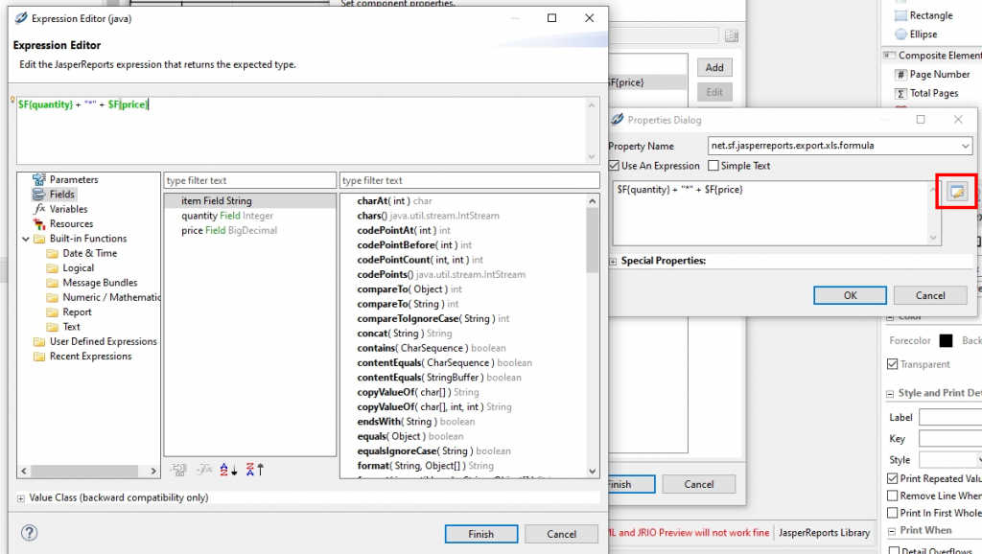Click Finish in Expression Editor
This screenshot has height=554, width=982.
coord(481,534)
